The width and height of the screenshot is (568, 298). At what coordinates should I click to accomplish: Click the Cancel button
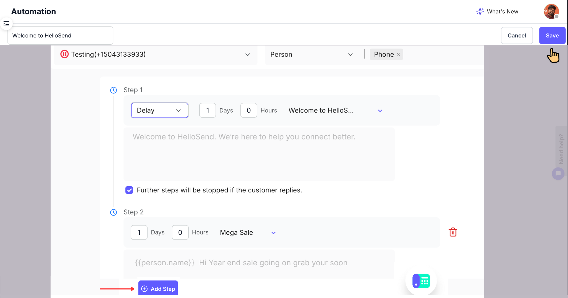517,35
